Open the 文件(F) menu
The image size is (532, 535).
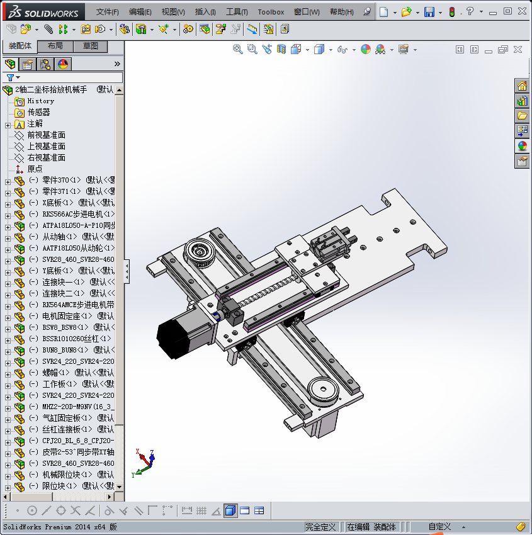pyautogui.click(x=107, y=12)
